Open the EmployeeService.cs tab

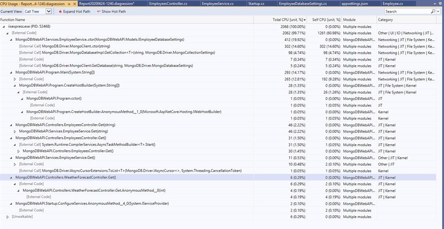218,3
